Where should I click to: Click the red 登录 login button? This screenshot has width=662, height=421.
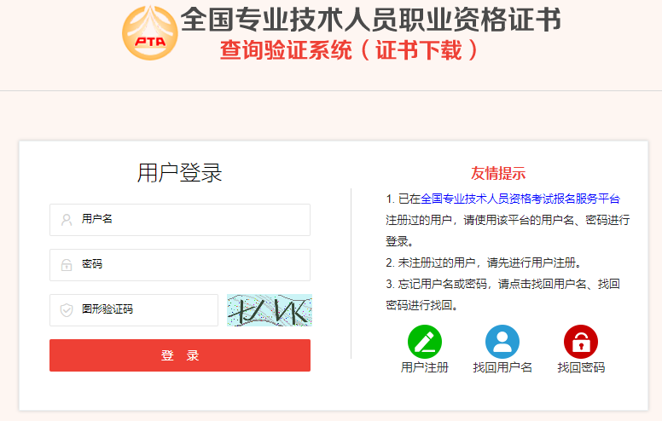click(180, 355)
